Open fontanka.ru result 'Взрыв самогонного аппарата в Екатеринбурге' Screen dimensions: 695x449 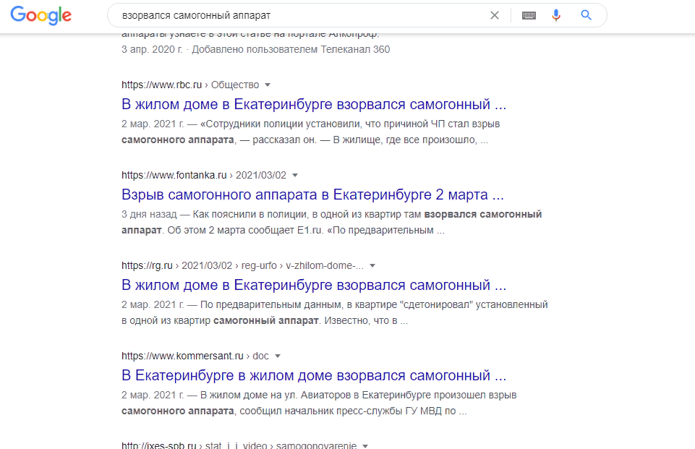pyautogui.click(x=312, y=194)
